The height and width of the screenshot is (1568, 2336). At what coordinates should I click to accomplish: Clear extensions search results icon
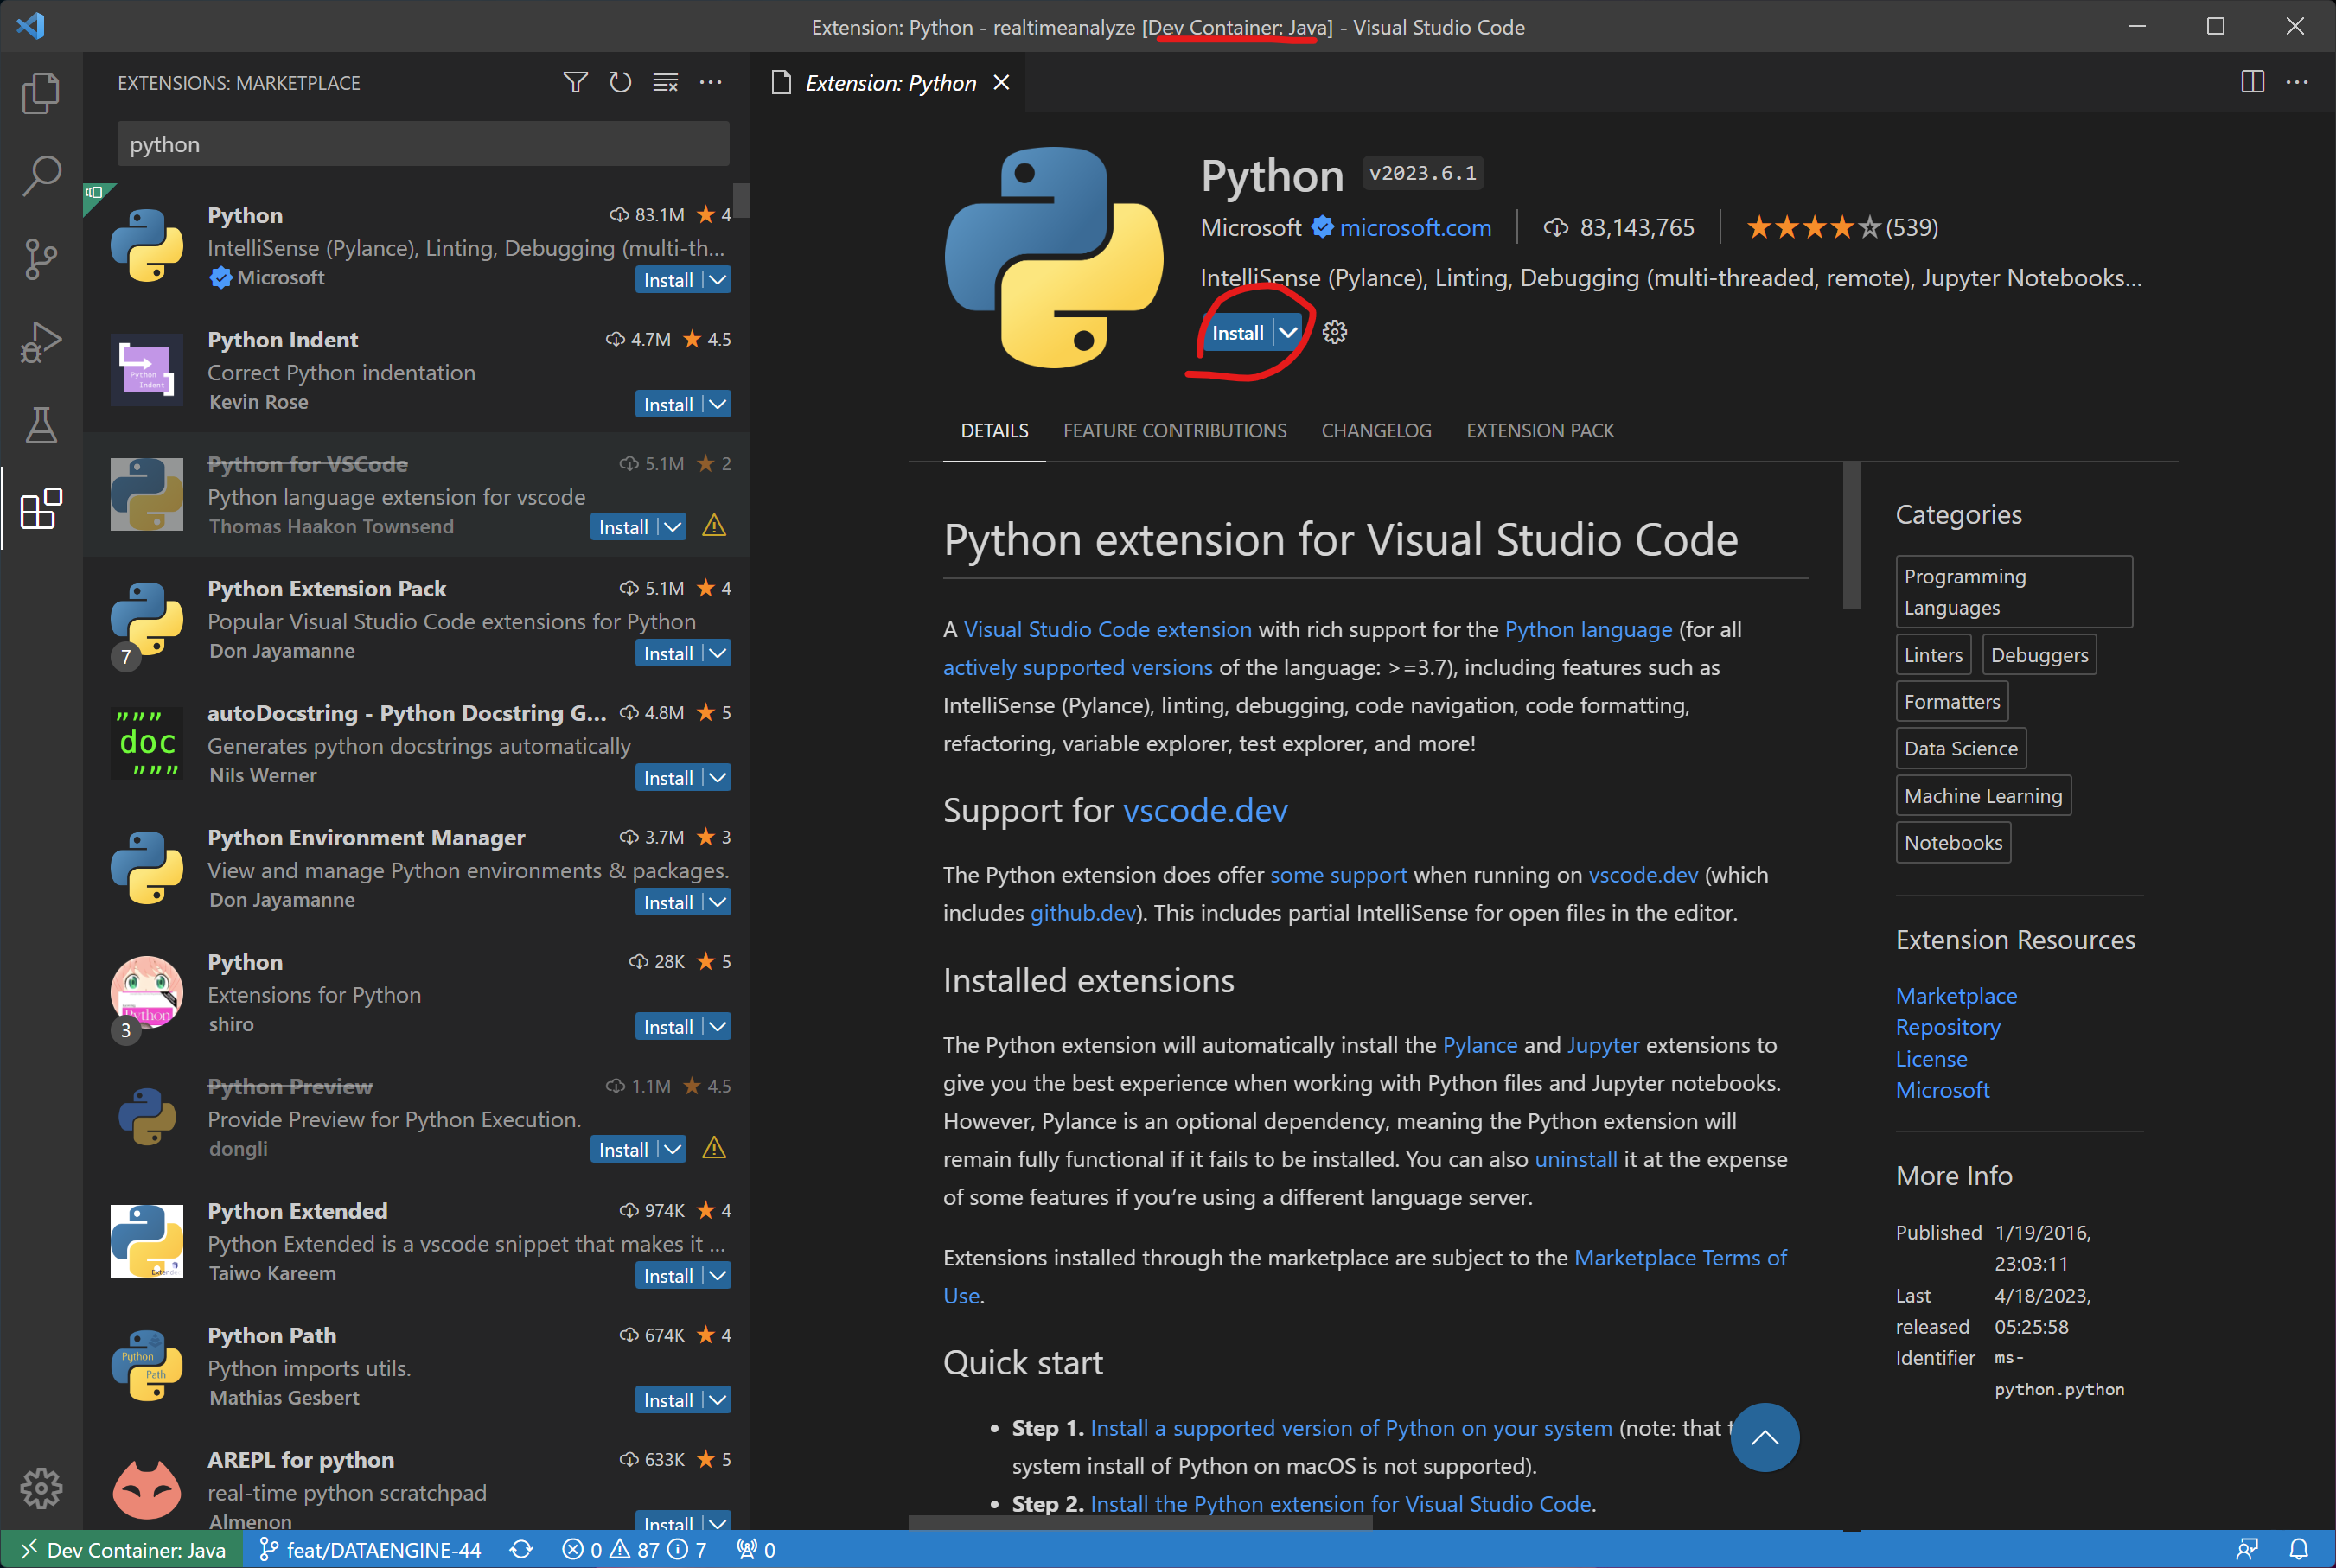click(665, 82)
